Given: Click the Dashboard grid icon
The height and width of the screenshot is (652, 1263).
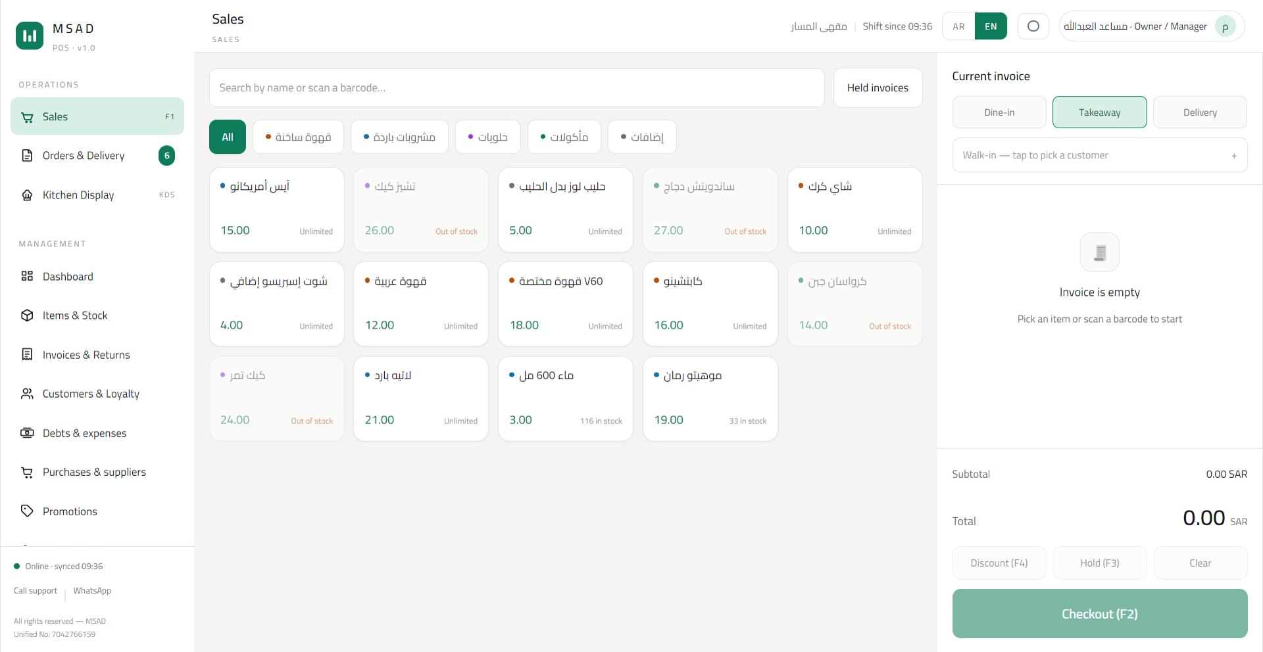Looking at the screenshot, I should point(27,276).
